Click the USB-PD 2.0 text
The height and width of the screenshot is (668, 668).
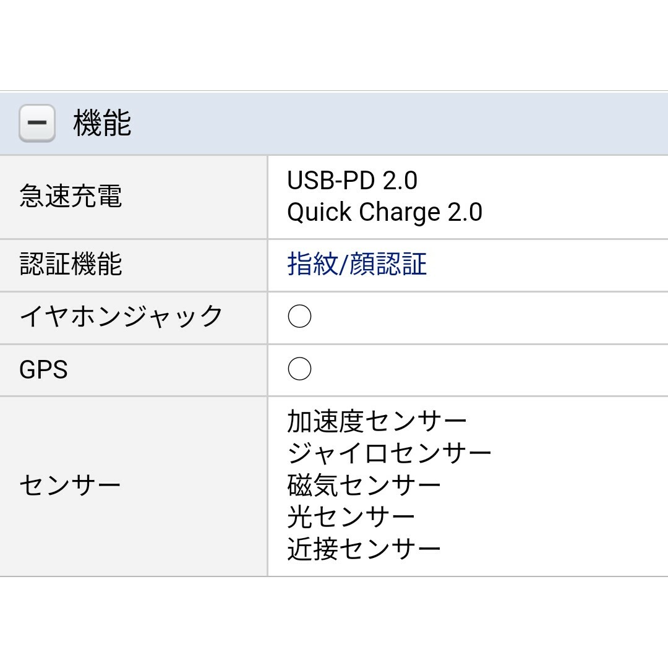353,181
